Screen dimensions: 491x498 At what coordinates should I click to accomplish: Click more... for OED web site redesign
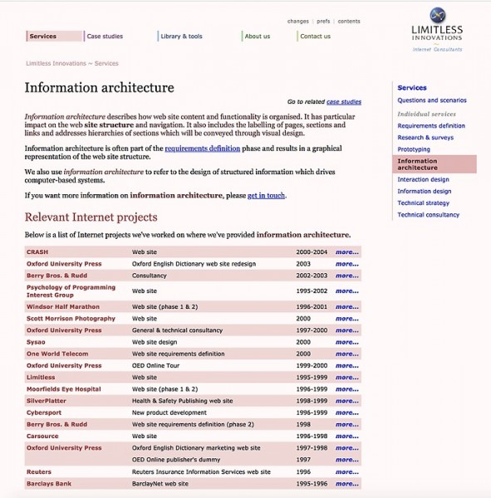coord(347,264)
